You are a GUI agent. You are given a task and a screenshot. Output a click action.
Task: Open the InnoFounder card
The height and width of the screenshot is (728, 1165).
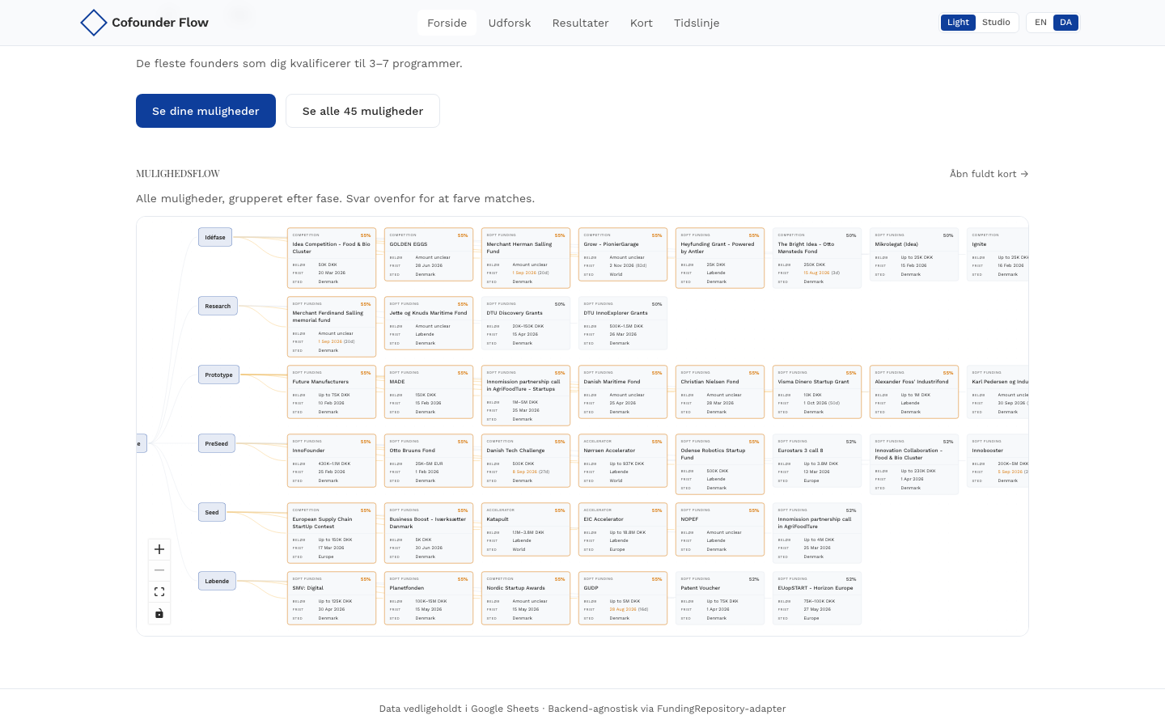pyautogui.click(x=332, y=461)
